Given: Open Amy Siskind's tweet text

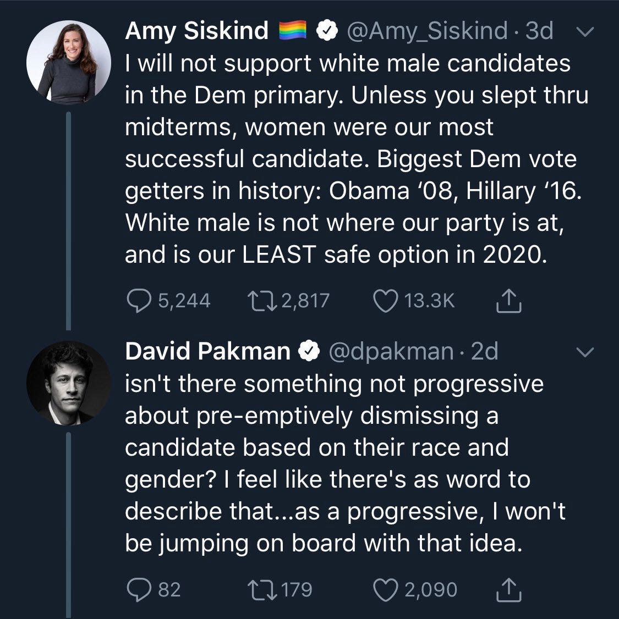Looking at the screenshot, I should point(352,159).
